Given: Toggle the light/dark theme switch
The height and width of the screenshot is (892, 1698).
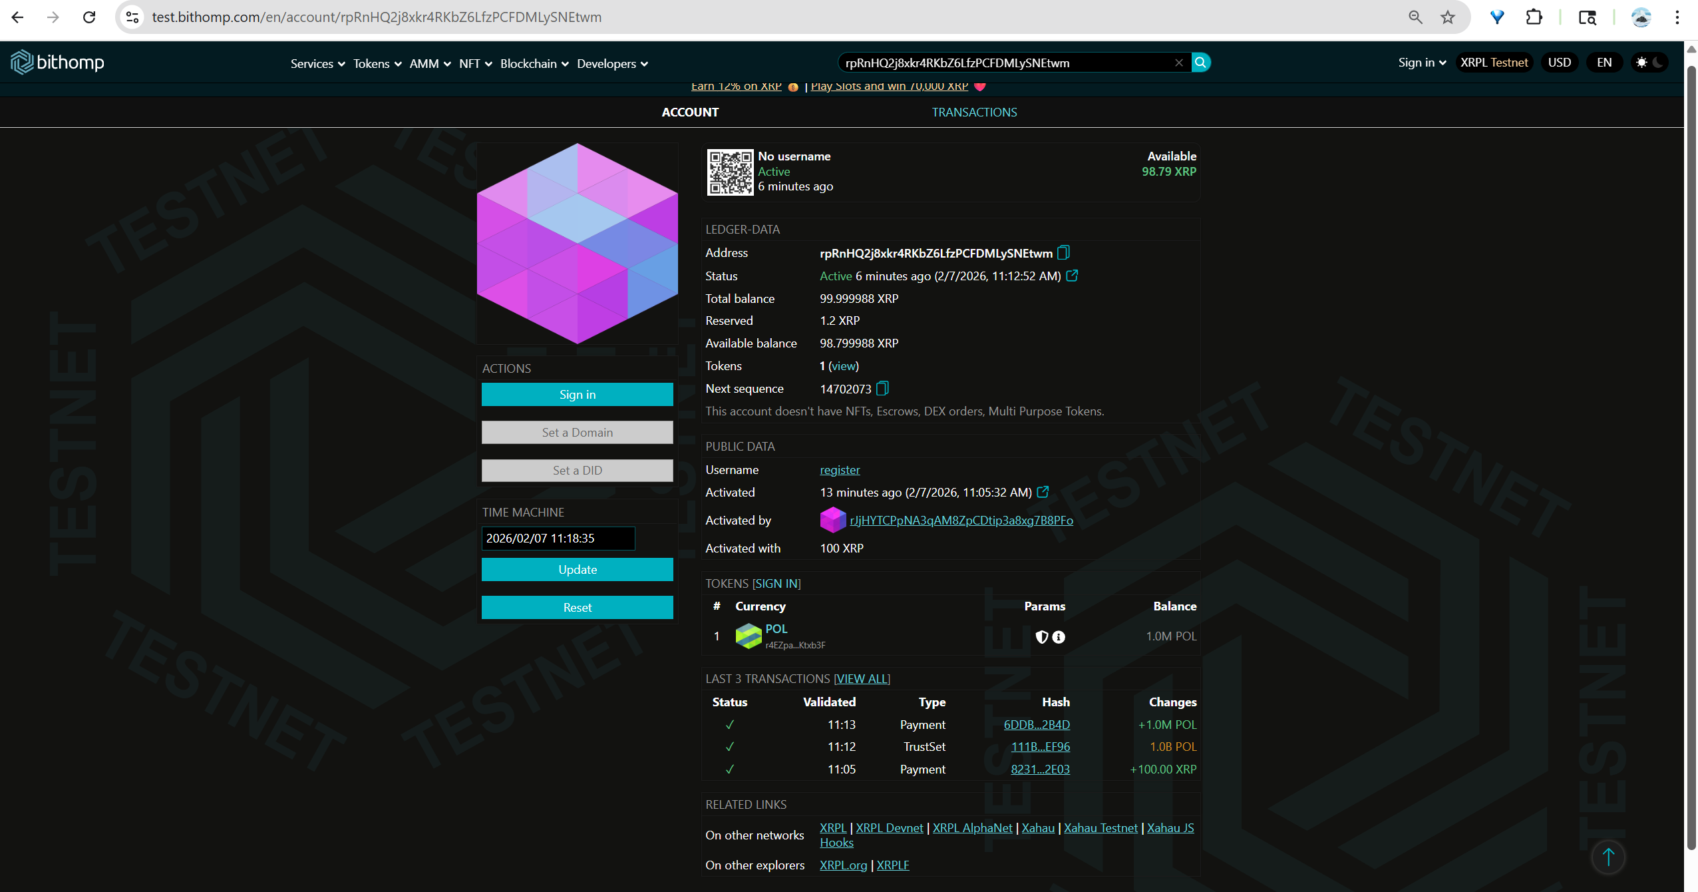Looking at the screenshot, I should coord(1649,63).
